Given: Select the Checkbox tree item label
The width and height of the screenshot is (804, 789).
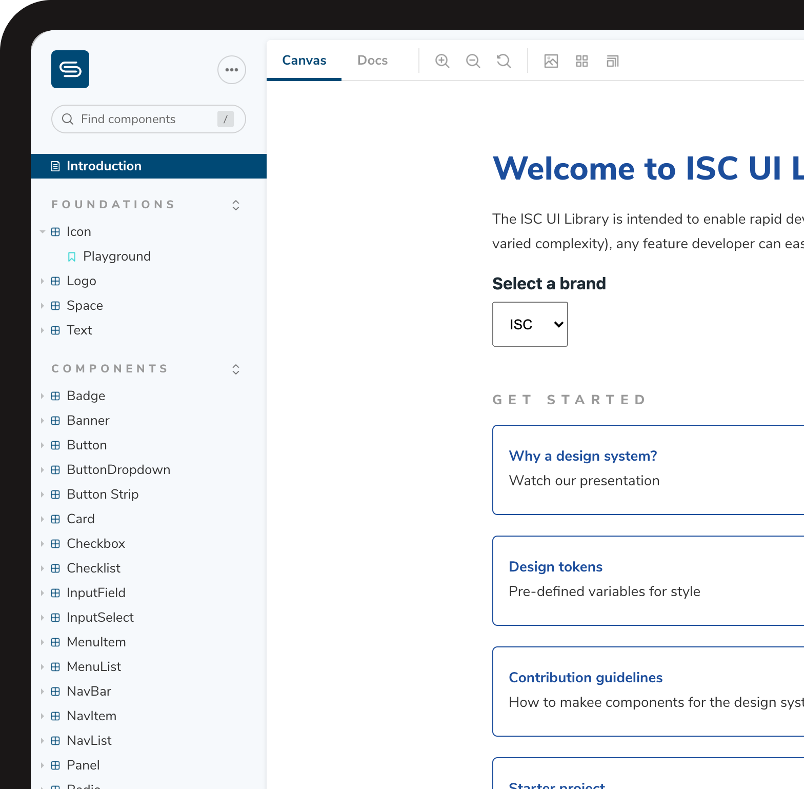Looking at the screenshot, I should pos(96,544).
